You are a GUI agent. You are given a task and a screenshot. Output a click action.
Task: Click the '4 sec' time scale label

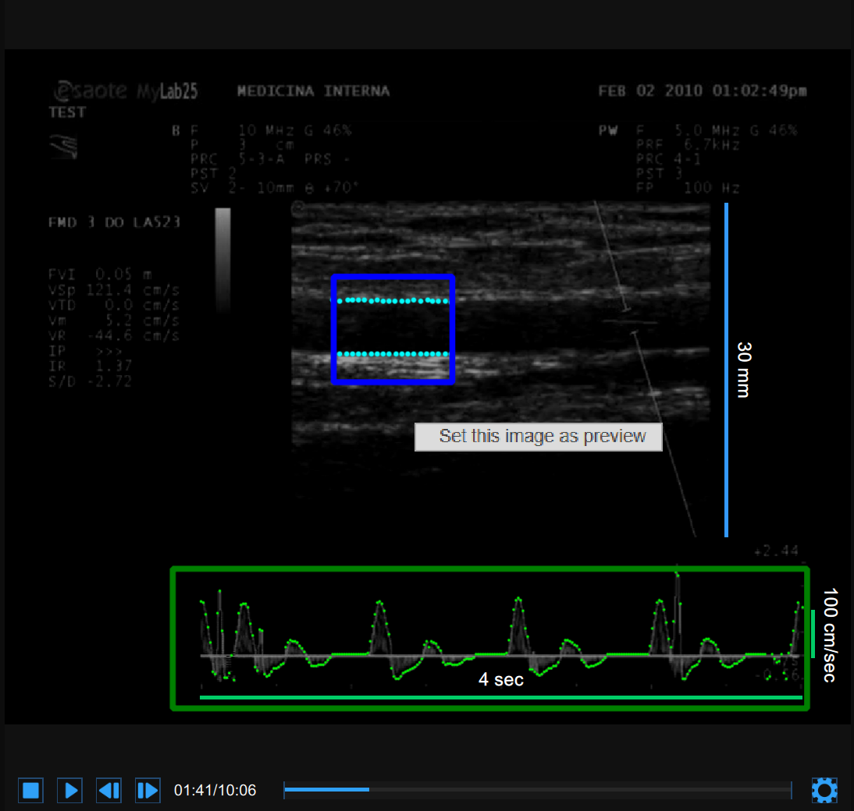tap(500, 680)
